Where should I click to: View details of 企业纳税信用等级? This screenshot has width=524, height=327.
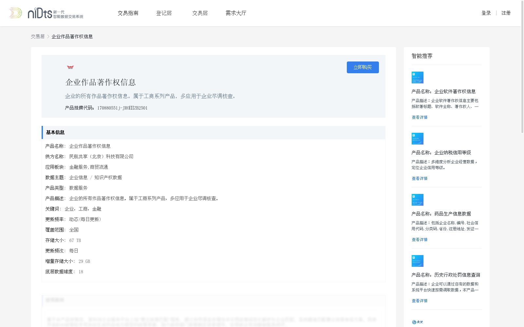[x=420, y=179]
